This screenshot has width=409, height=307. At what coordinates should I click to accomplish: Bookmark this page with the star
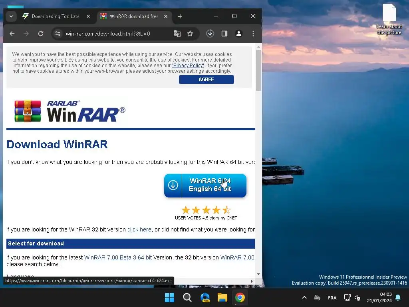[x=190, y=34]
